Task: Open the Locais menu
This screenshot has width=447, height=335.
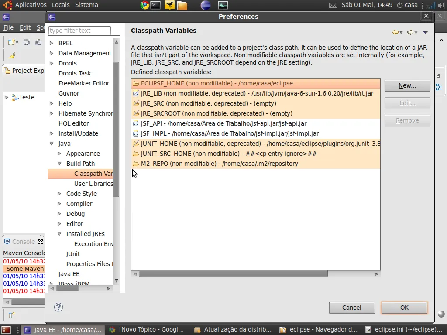Action: pyautogui.click(x=61, y=5)
